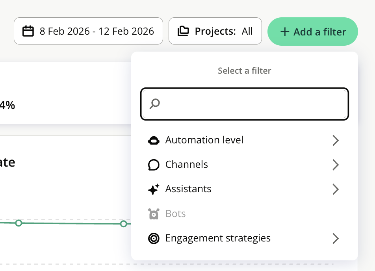Select the Channels speech bubble icon
The width and height of the screenshot is (375, 271).
point(154,165)
